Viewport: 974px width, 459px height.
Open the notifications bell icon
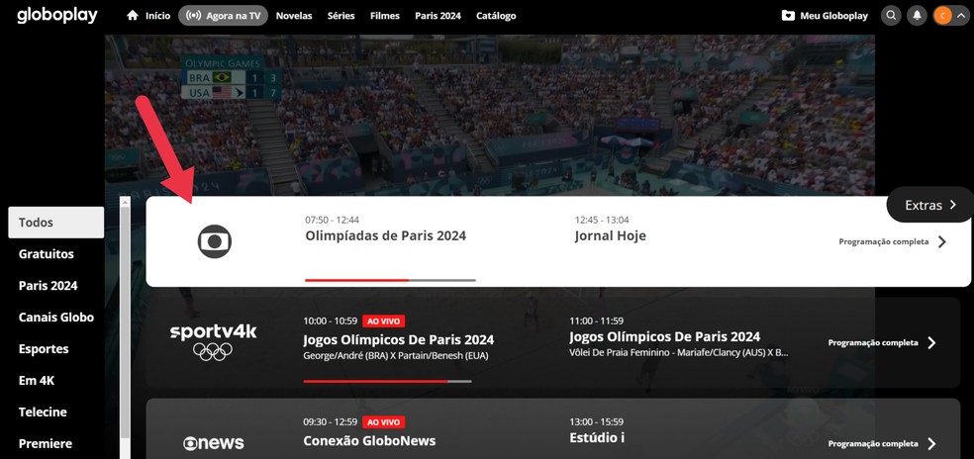click(917, 16)
